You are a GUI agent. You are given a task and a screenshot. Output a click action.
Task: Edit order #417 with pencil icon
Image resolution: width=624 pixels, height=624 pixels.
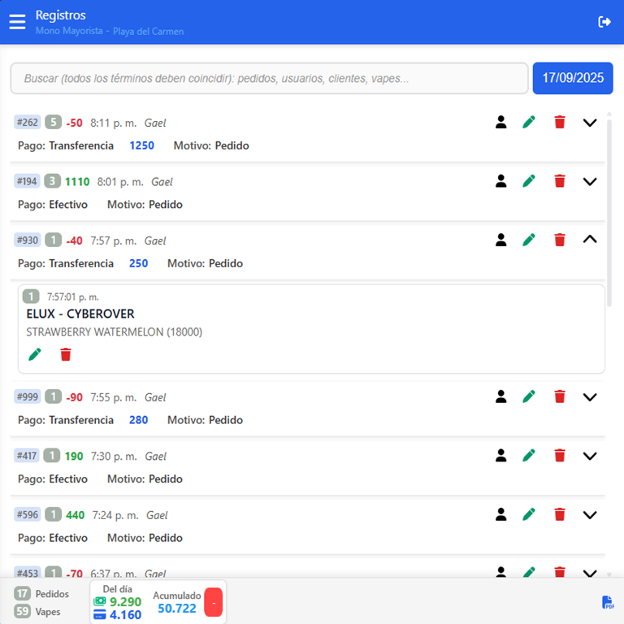pos(529,456)
